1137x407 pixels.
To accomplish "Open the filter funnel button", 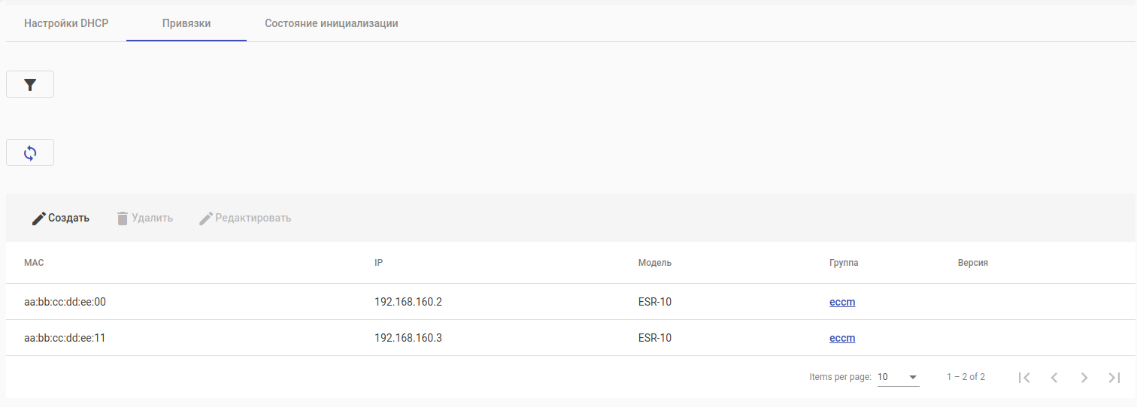I will pyautogui.click(x=30, y=85).
